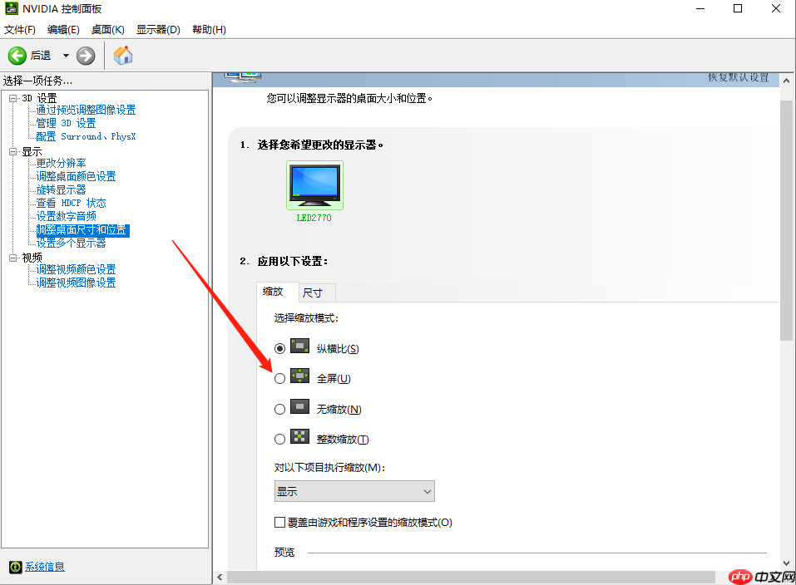Go to the Home page icon
The width and height of the screenshot is (796, 585).
123,56
